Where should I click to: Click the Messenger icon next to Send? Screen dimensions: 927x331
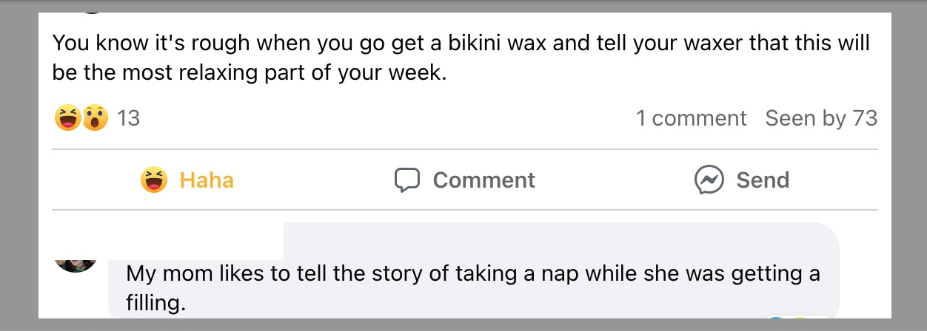[709, 180]
